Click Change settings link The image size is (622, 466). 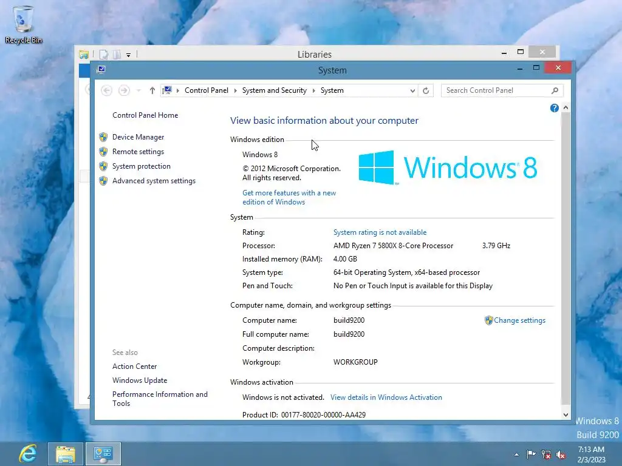[520, 320]
